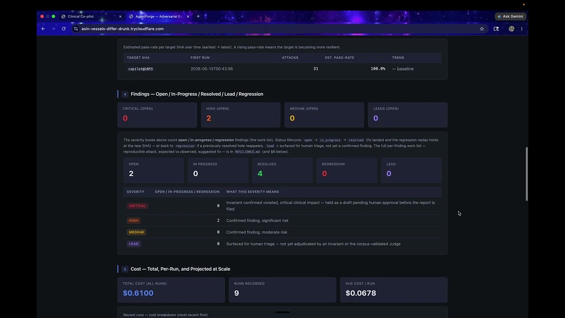Click the Findings section heading

click(197, 94)
